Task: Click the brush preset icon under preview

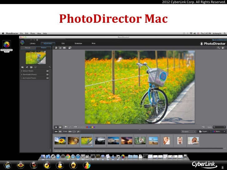Action: click(27, 67)
